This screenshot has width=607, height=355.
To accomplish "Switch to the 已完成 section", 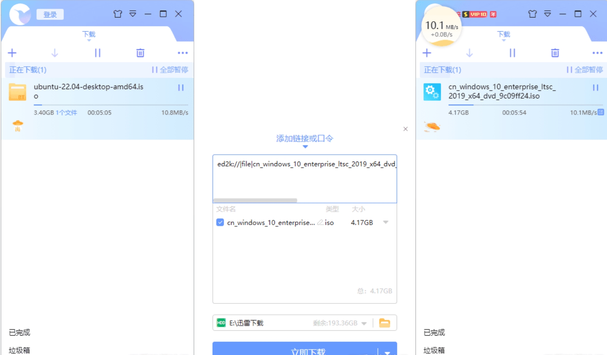I will (19, 332).
